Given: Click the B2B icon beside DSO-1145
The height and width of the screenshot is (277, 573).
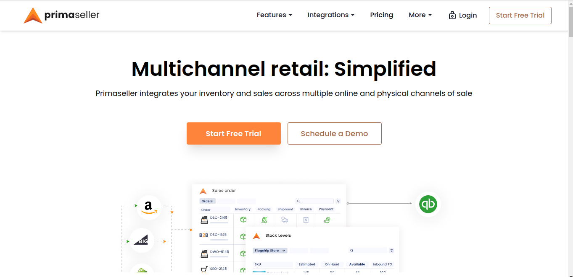Looking at the screenshot, I should pos(204,236).
